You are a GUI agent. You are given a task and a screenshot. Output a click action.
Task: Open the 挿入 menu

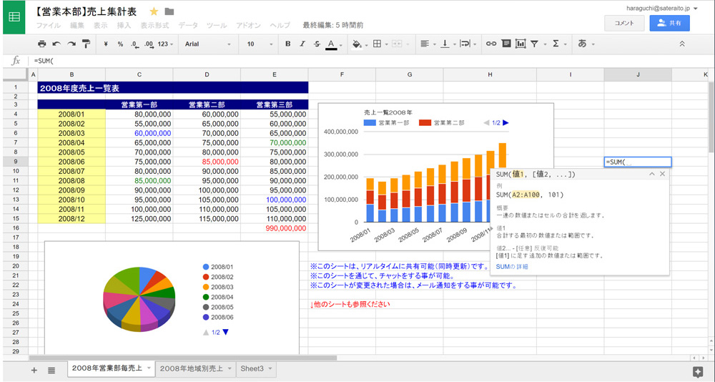124,26
